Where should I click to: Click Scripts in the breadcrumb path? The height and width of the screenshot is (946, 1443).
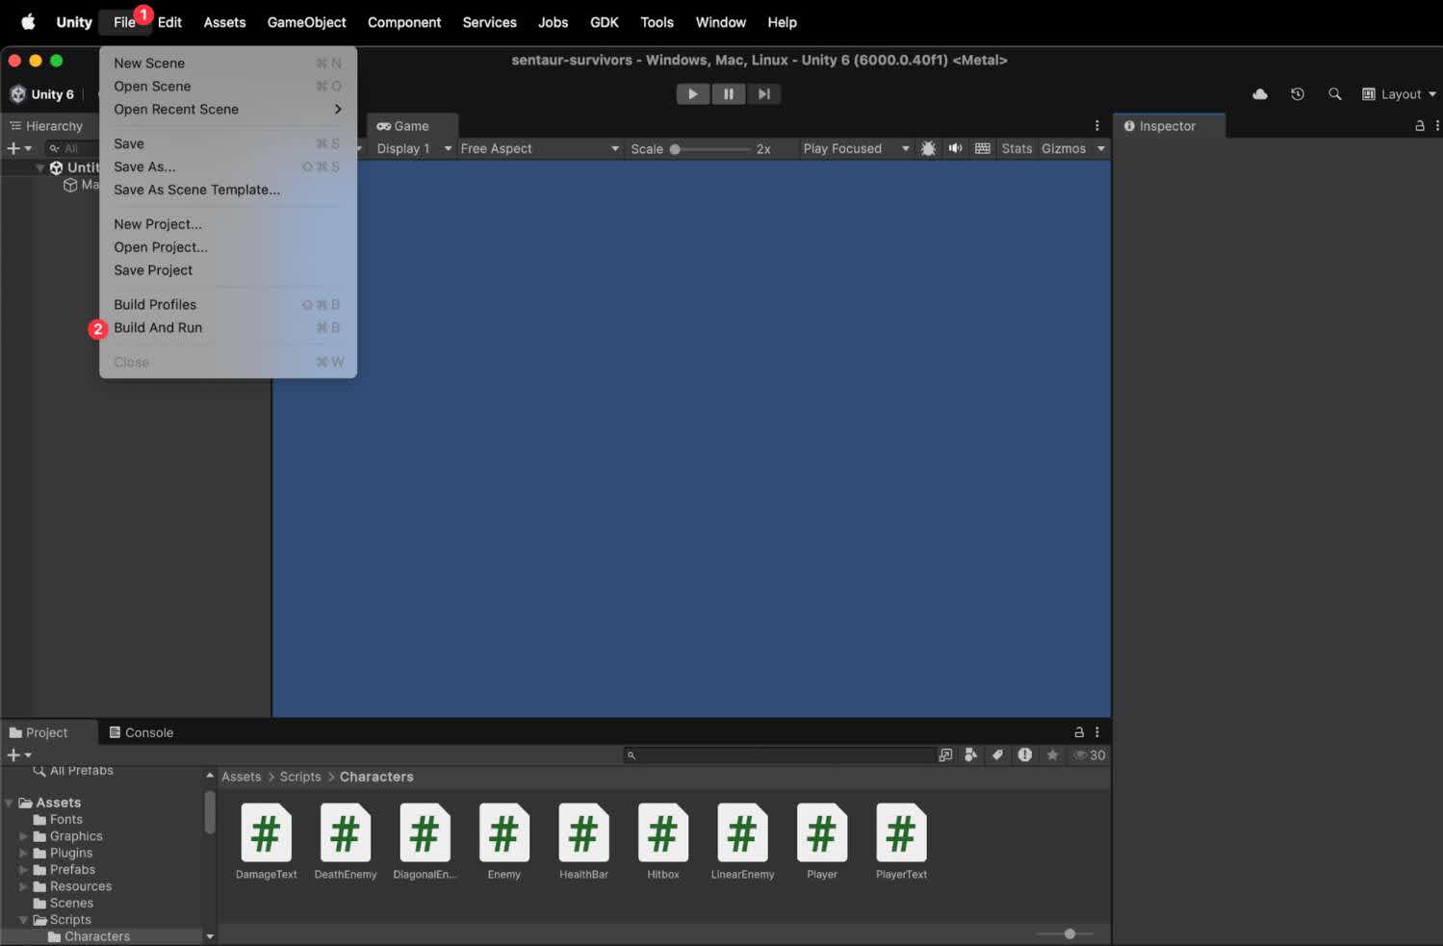pos(300,777)
